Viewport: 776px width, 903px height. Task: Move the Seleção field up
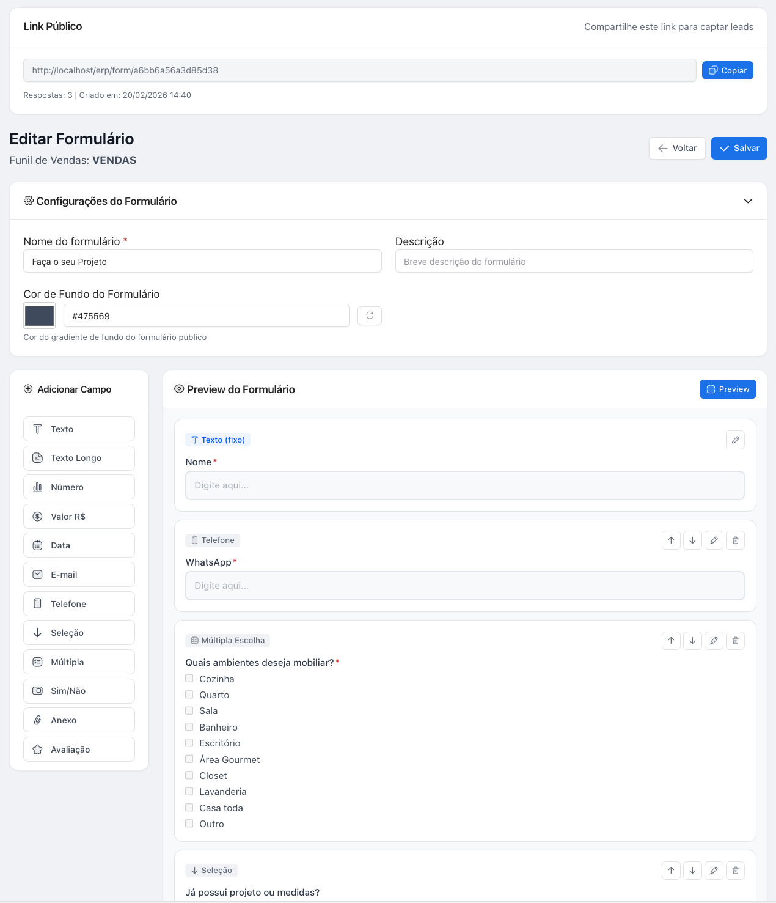671,871
